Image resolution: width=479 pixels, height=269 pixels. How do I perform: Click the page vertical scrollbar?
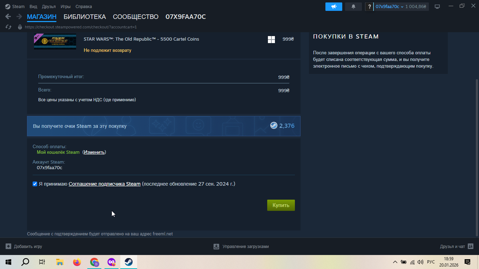[476, 158]
